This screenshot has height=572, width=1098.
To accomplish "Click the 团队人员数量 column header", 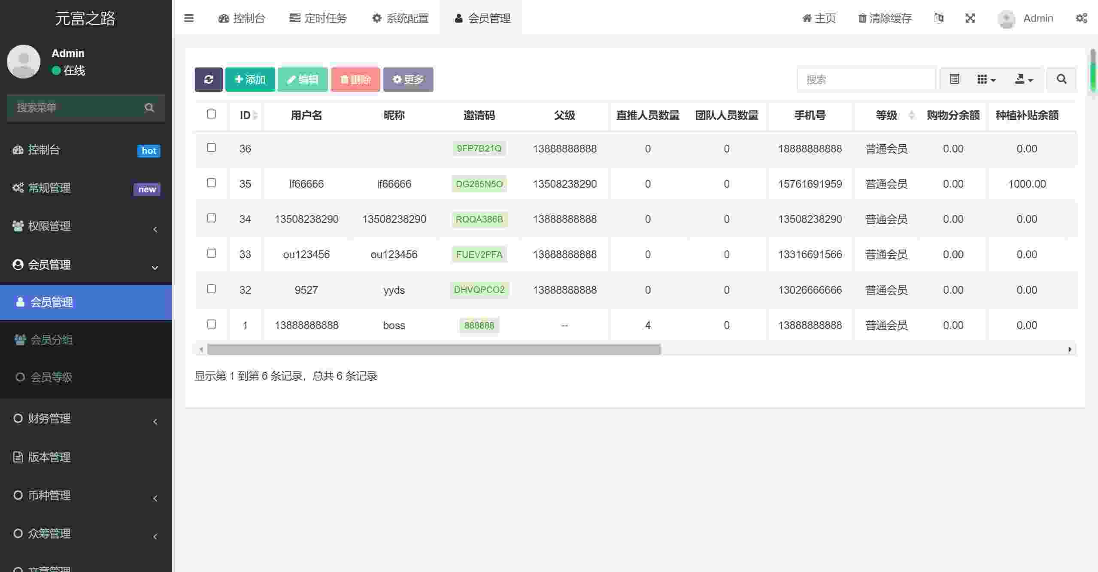I will point(726,115).
